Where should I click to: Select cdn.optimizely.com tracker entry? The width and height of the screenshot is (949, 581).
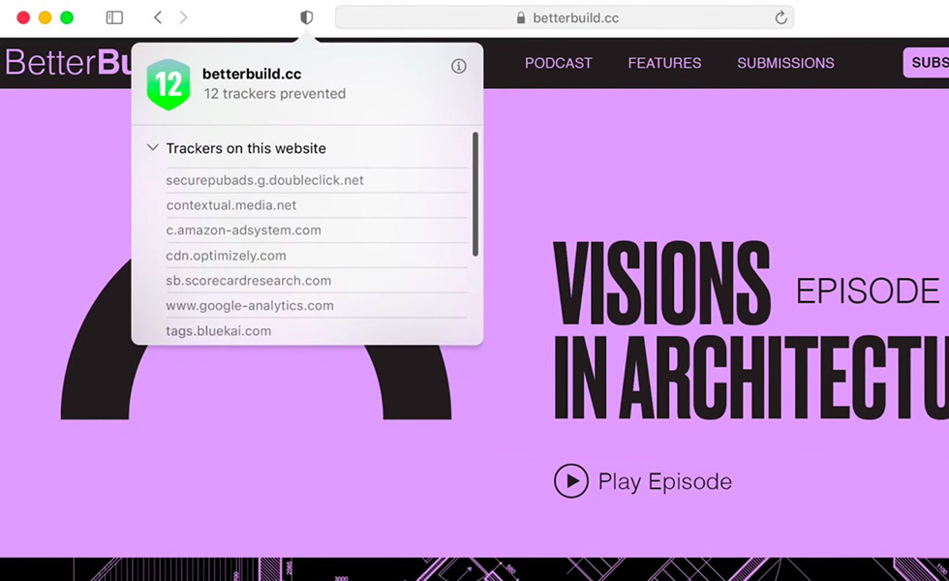coord(226,256)
